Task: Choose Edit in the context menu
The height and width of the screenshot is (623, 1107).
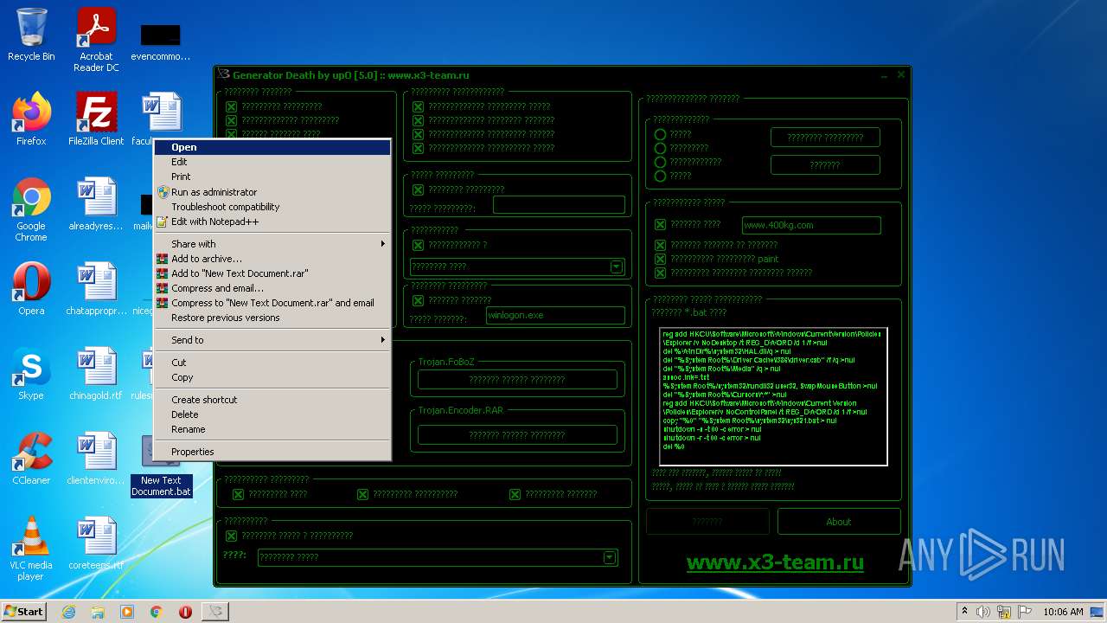Action: tap(272, 162)
